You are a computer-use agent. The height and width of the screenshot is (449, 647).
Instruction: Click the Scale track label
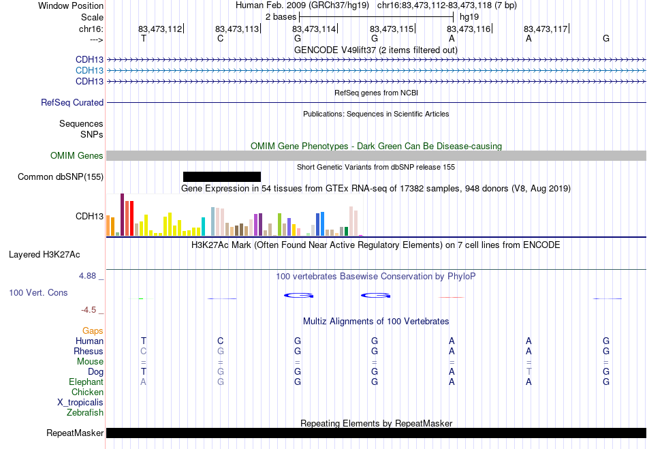[92, 17]
